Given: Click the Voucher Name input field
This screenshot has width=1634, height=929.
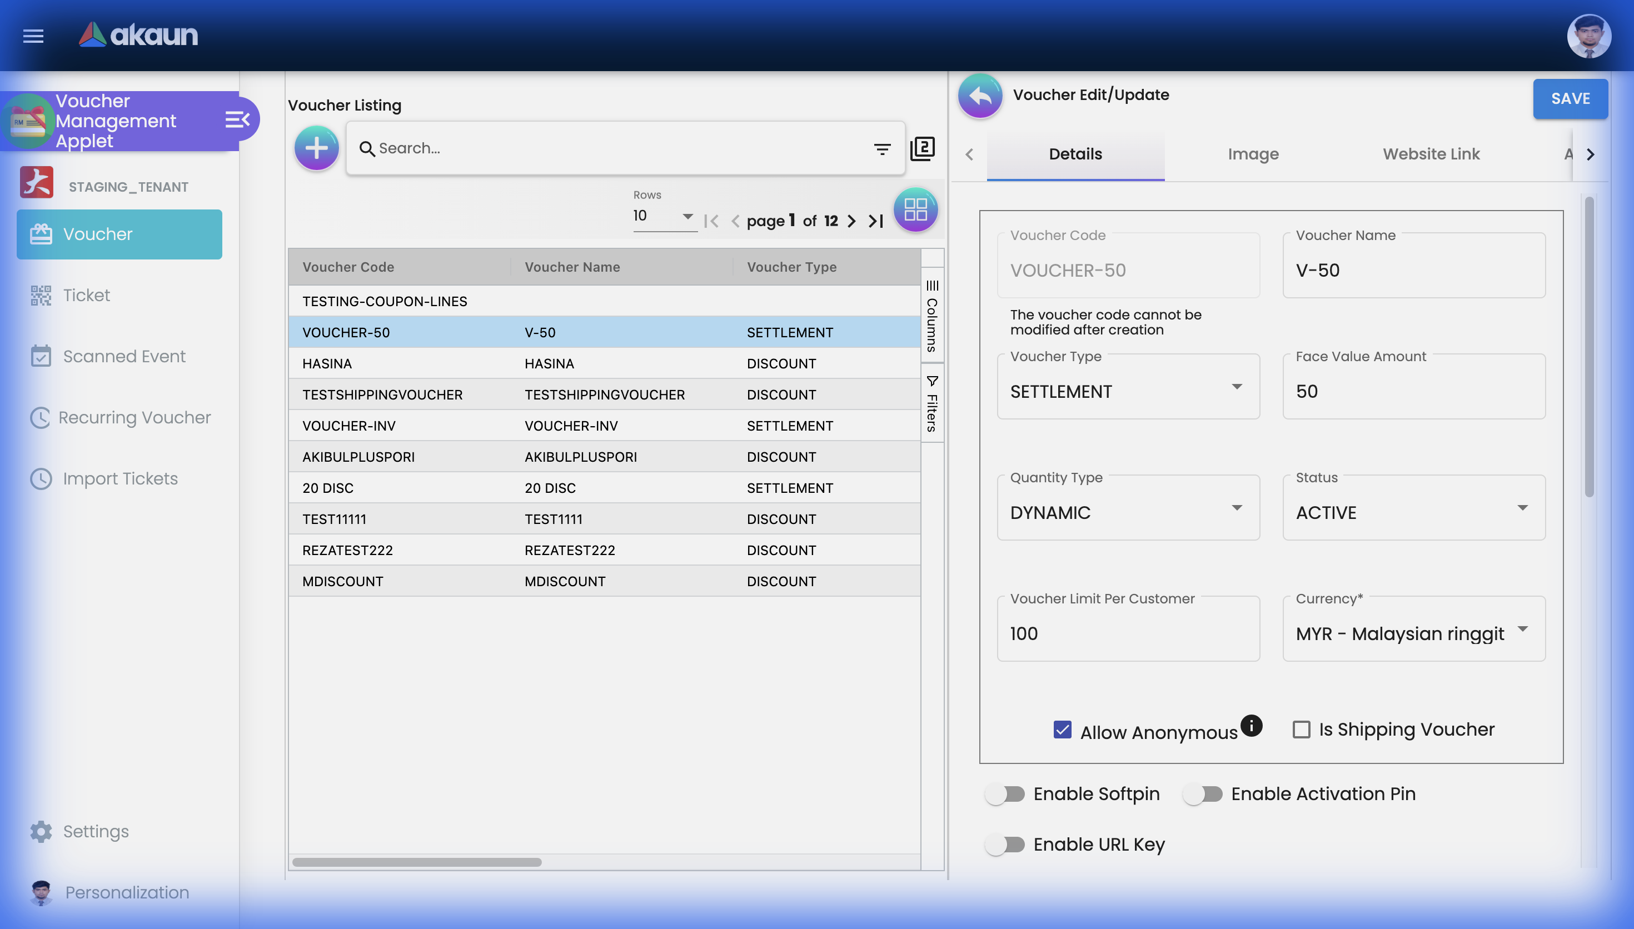Looking at the screenshot, I should coord(1413,270).
